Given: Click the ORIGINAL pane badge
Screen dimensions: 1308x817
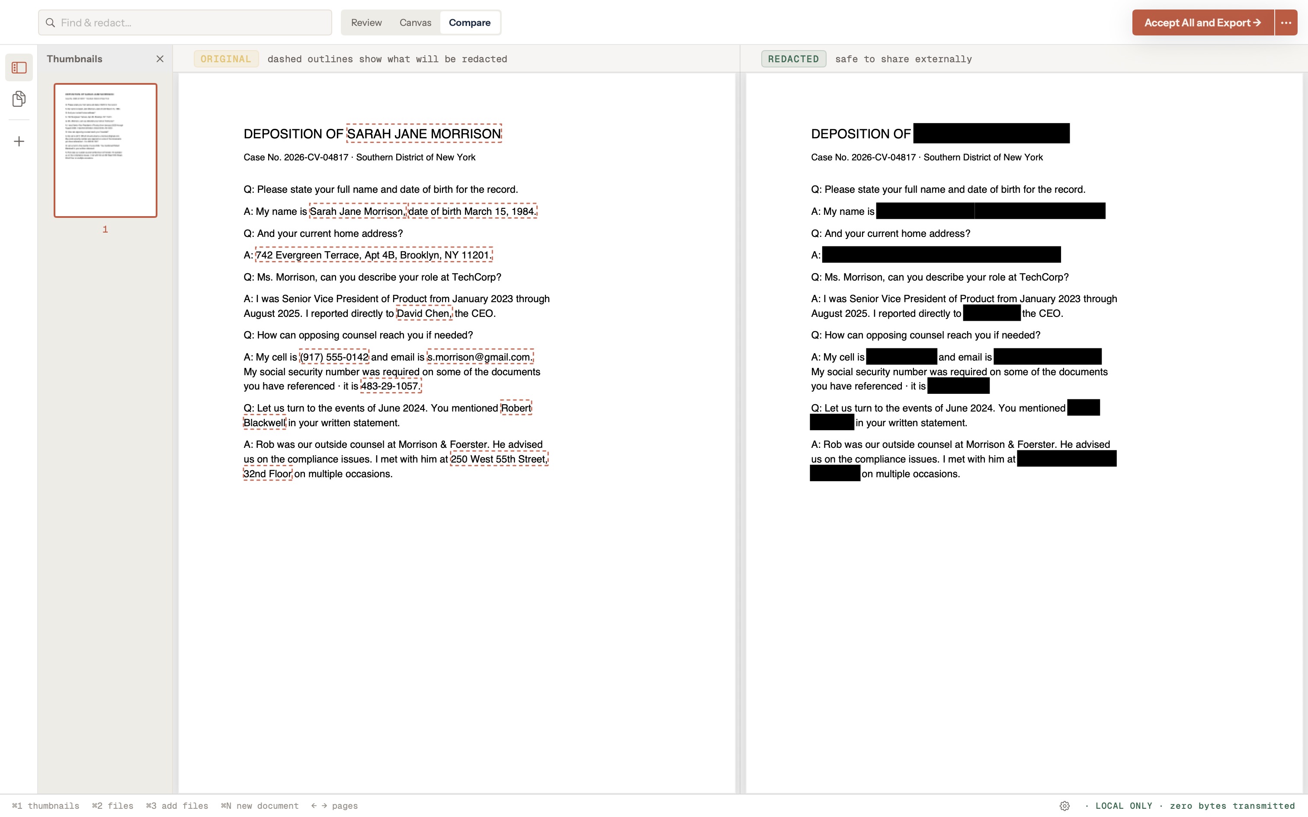Looking at the screenshot, I should [226, 59].
